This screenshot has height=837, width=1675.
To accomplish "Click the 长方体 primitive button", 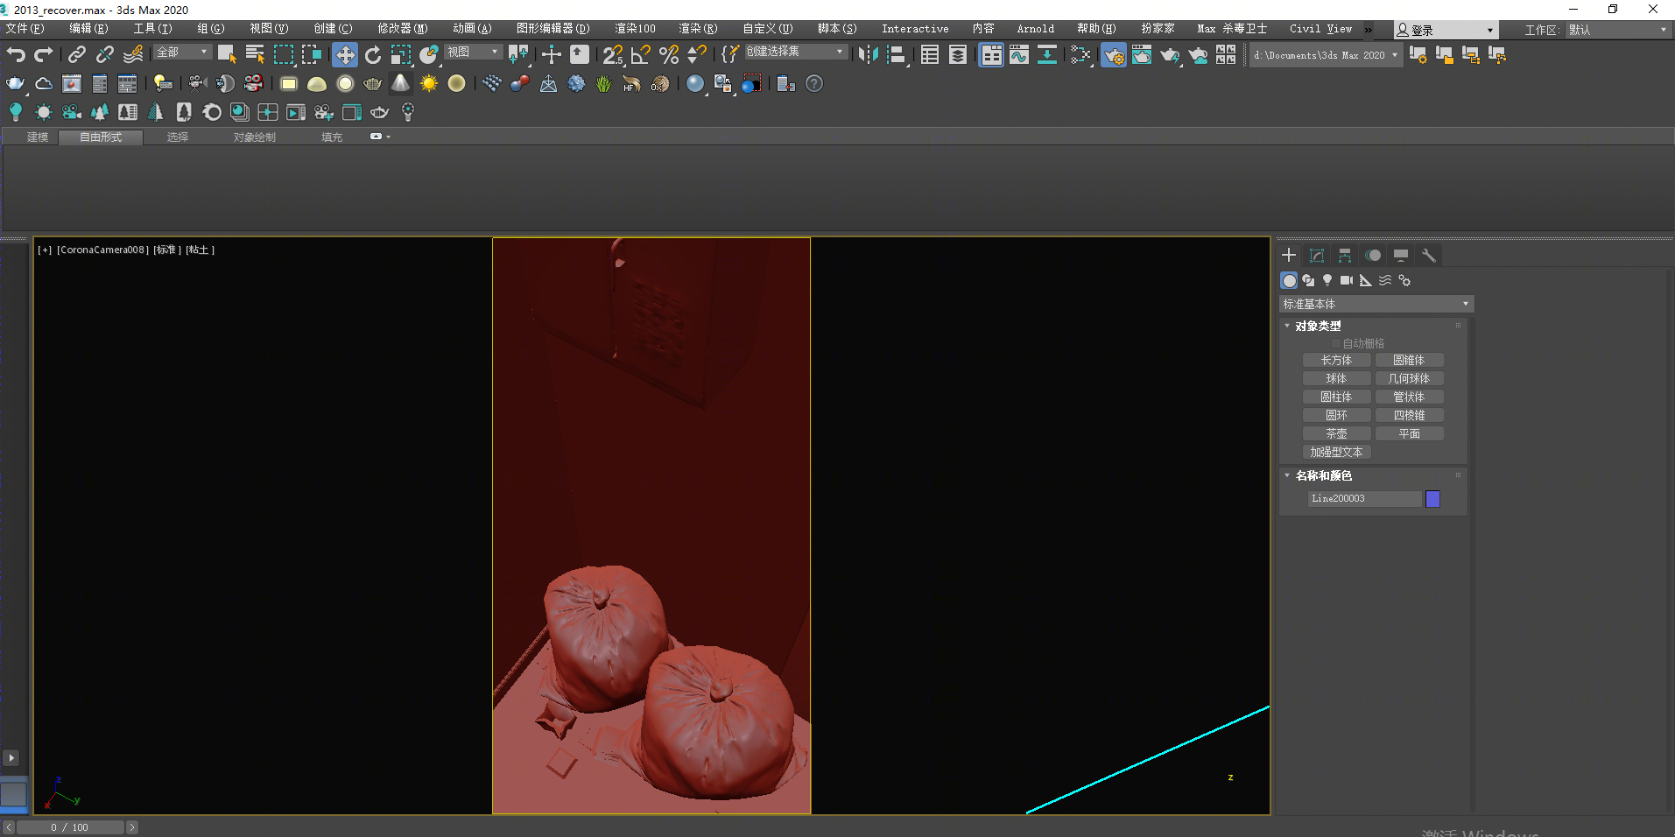I will 1336,361.
